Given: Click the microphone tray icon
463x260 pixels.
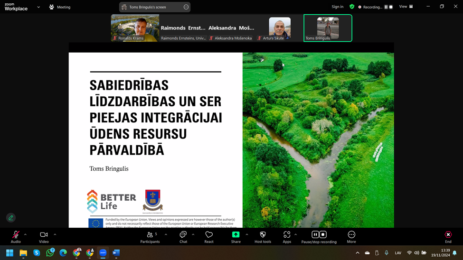Looking at the screenshot, I should [x=387, y=253].
